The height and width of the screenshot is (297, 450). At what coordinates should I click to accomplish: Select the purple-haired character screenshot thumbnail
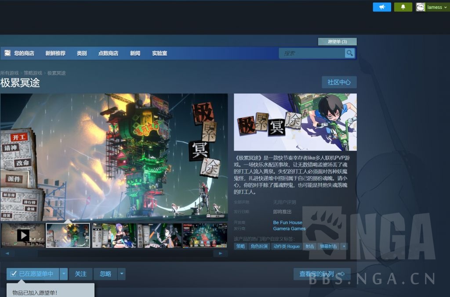point(114,236)
